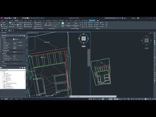This screenshot has width=156, height=117.
Task: Select the Mirror tool in Modify panel
Action: (x=97, y=25)
